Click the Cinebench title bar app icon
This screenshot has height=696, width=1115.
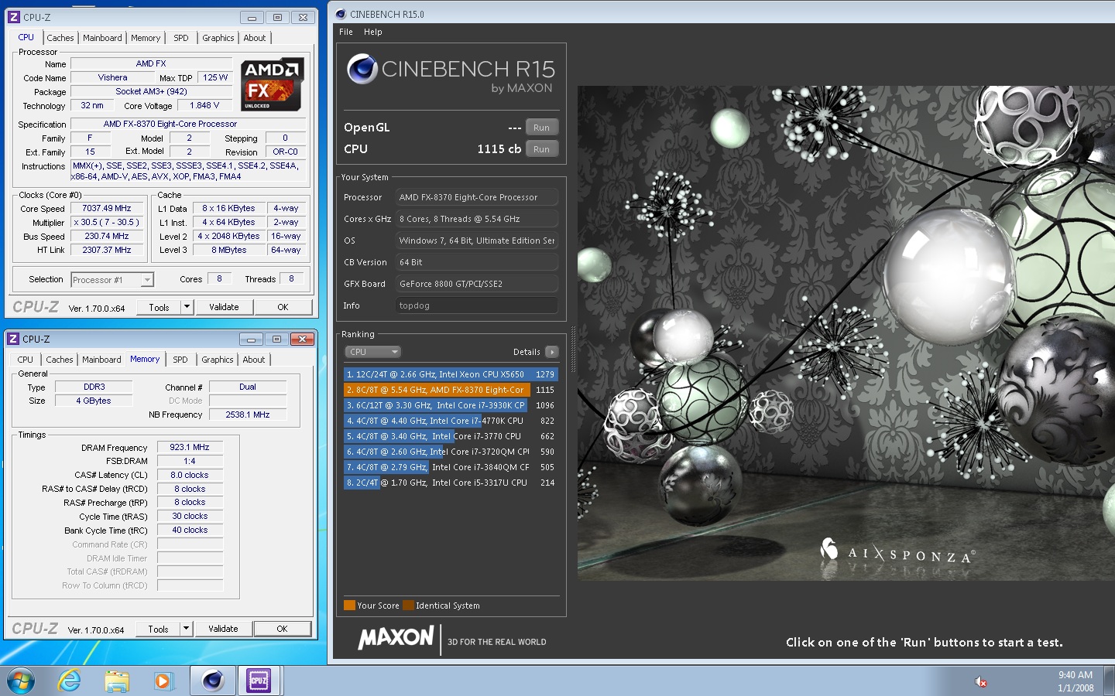[x=340, y=14]
